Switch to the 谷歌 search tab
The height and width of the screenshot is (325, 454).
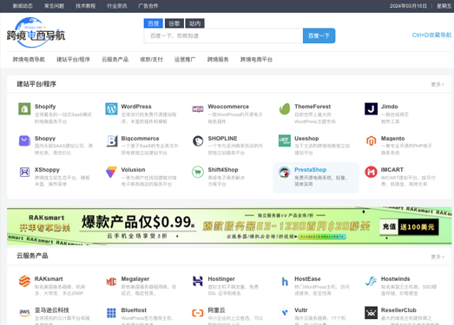174,23
